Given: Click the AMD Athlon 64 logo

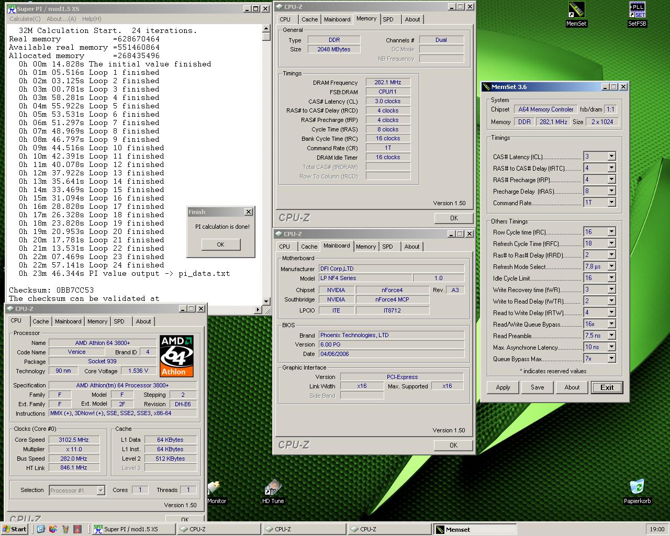Looking at the screenshot, I should coord(176,356).
